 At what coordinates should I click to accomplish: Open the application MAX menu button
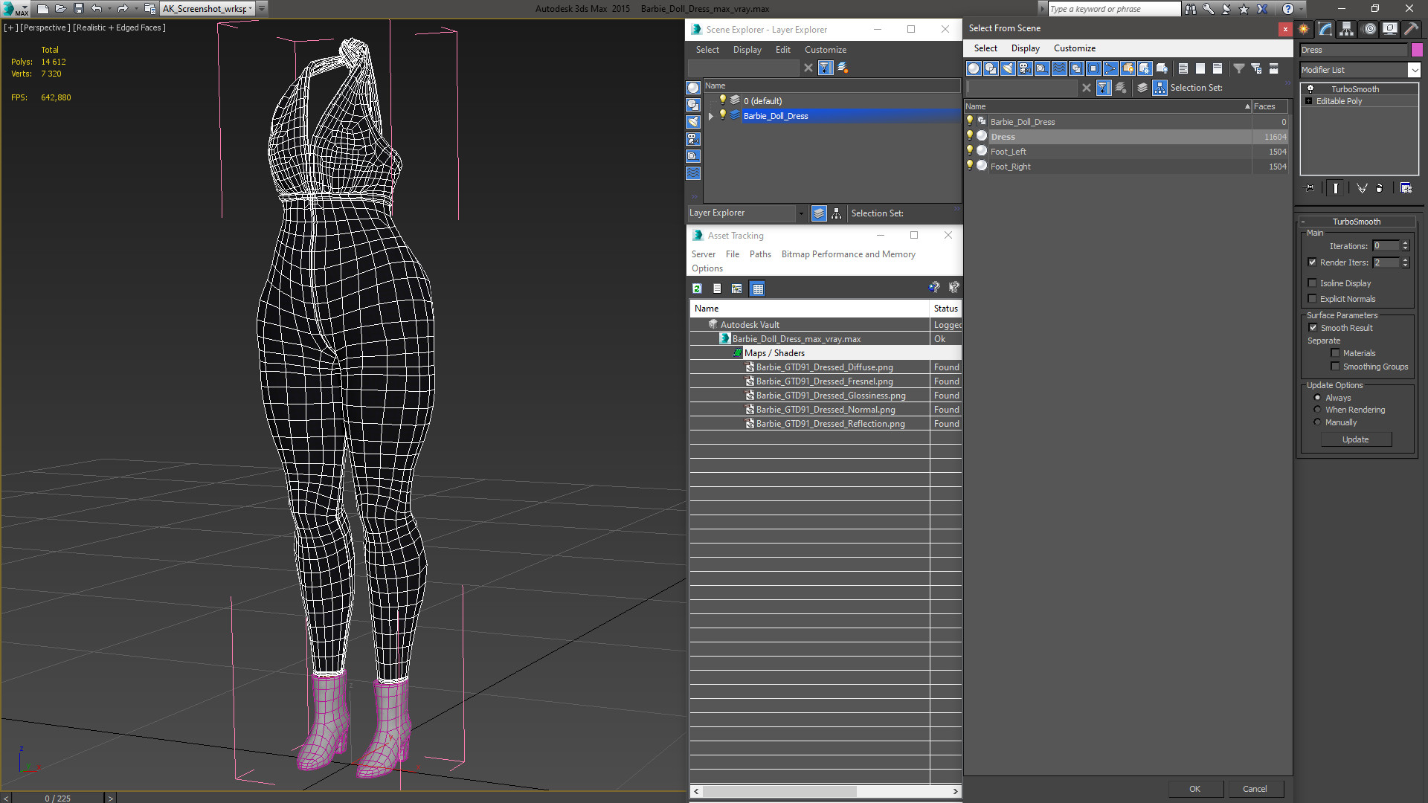(15, 9)
